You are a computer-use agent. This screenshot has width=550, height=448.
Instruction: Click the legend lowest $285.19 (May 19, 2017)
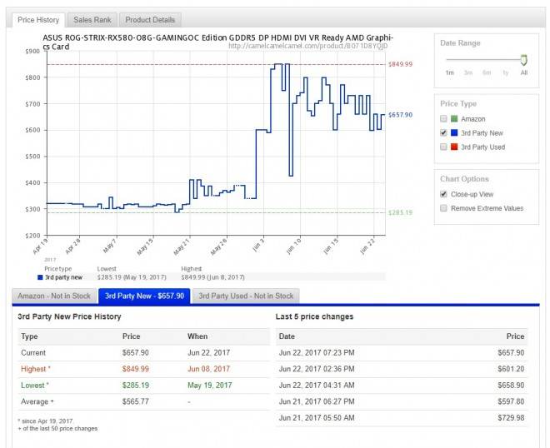click(x=132, y=277)
